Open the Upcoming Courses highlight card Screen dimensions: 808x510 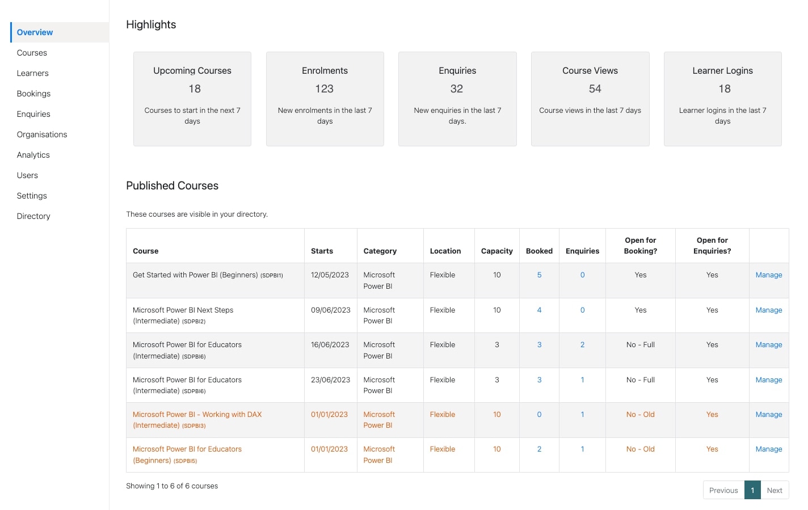click(192, 99)
